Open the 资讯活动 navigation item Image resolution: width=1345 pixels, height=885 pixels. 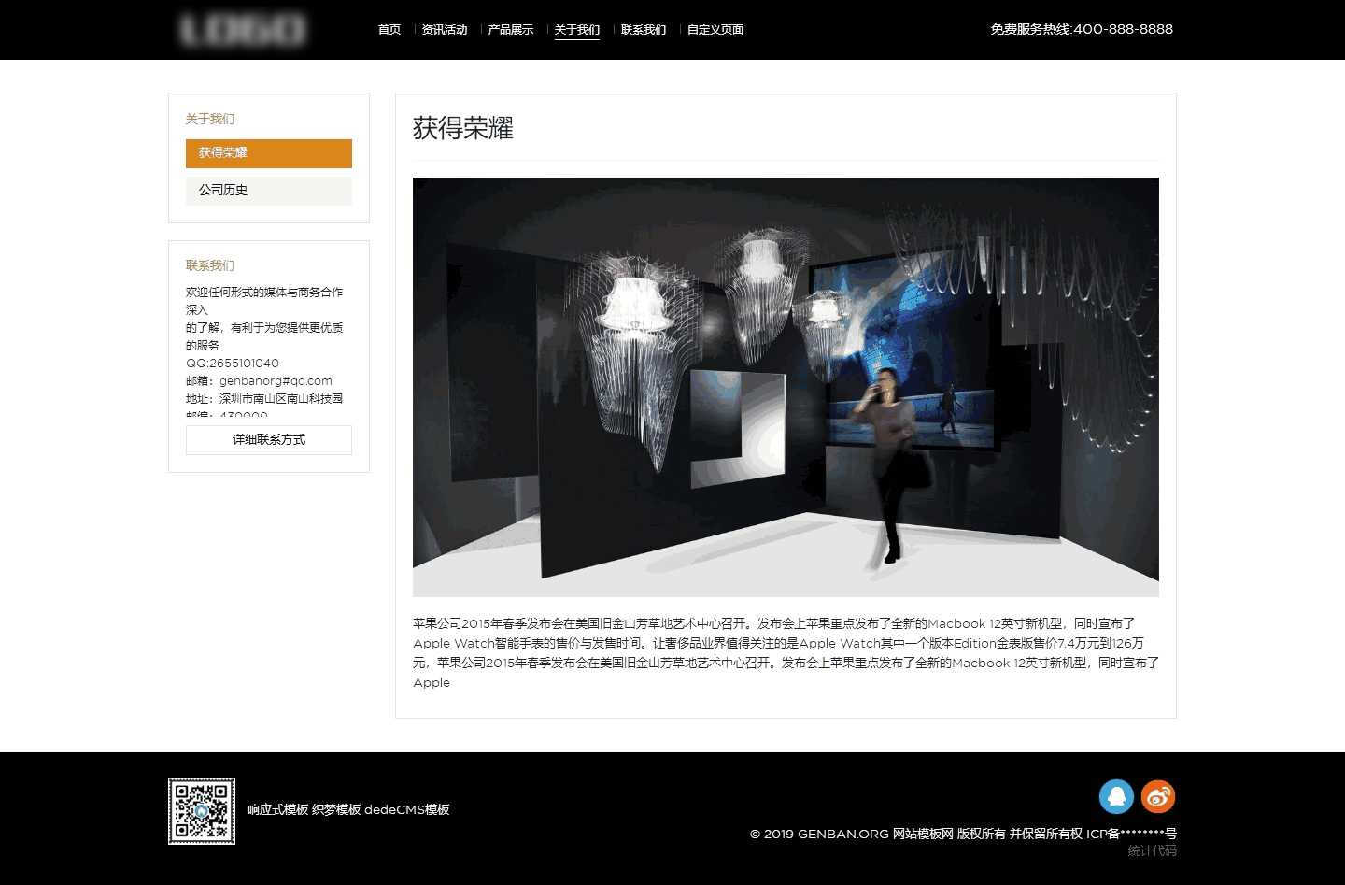[x=445, y=30]
